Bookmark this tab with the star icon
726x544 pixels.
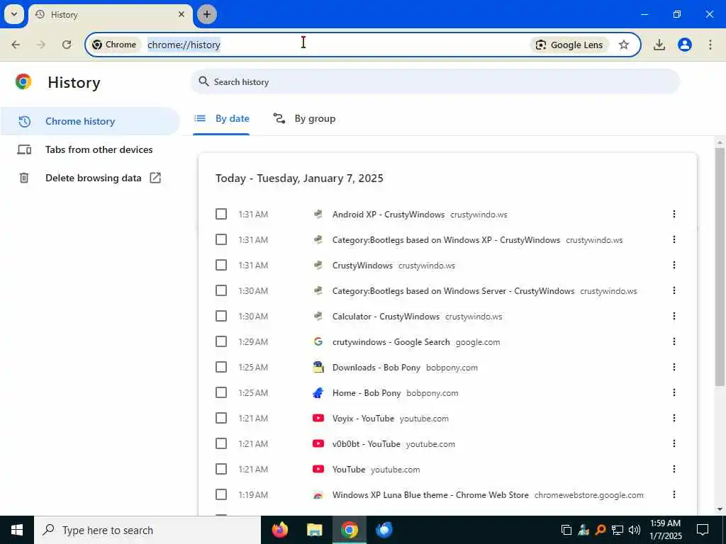624,45
